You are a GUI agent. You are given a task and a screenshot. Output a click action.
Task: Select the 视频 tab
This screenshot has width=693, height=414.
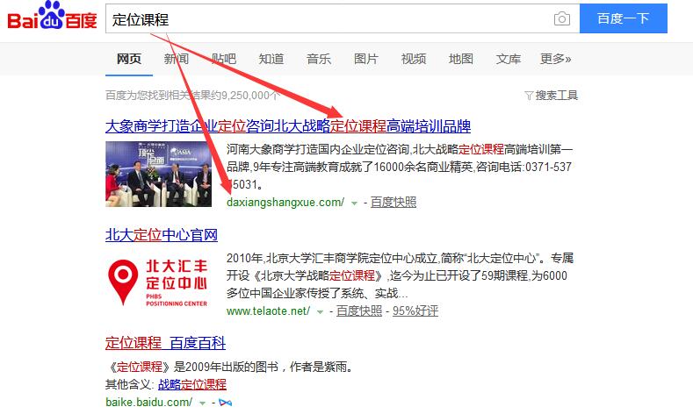tap(413, 59)
